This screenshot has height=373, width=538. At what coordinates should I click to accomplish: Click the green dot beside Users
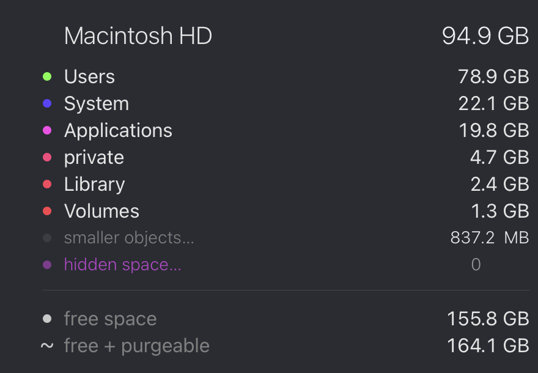coord(47,77)
